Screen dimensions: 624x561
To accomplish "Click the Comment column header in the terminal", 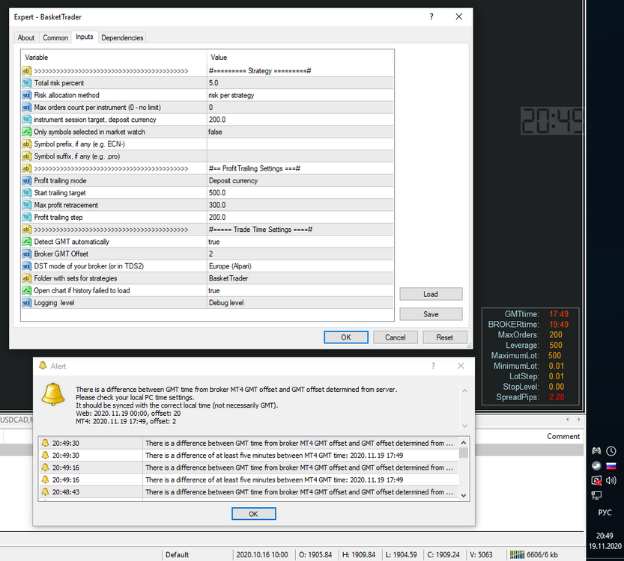I will tap(563, 436).
